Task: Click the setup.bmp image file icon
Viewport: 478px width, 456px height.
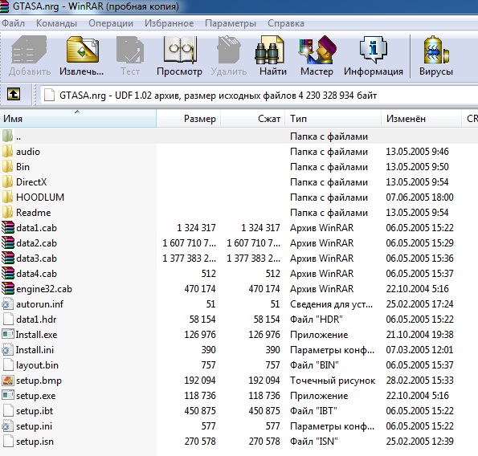Action: coord(7,381)
